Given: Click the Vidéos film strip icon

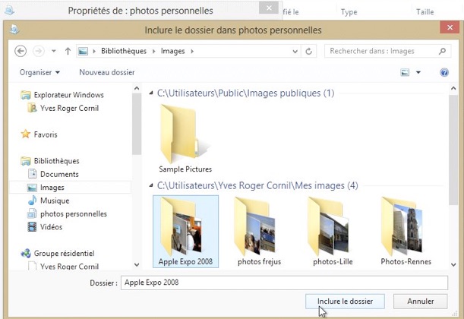Looking at the screenshot, I should pyautogui.click(x=32, y=227).
